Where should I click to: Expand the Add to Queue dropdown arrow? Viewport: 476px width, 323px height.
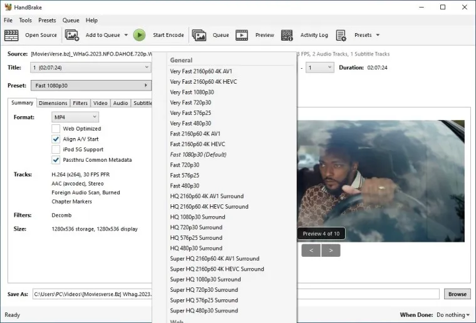click(126, 35)
